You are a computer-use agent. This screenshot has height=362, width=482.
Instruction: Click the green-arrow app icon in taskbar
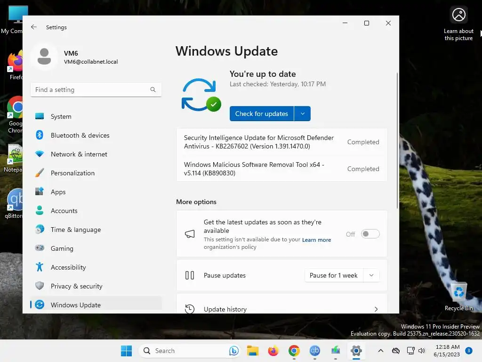[335, 351]
